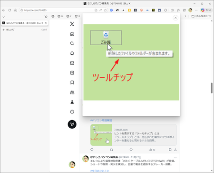The image size is (214, 173).
Task: Open Notifications bell in X sidebar
Action: coord(72,53)
